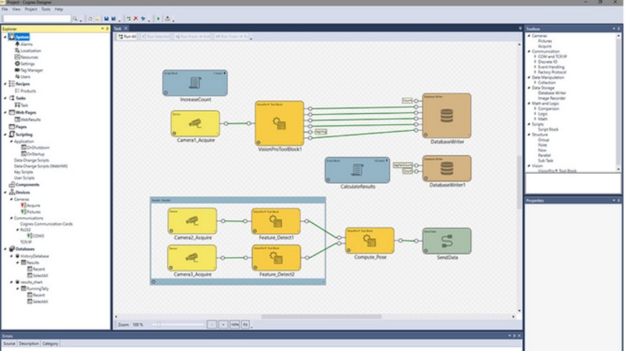This screenshot has height=351, width=625.
Task: Select Script Block in the Toolbox
Action: [x=548, y=129]
